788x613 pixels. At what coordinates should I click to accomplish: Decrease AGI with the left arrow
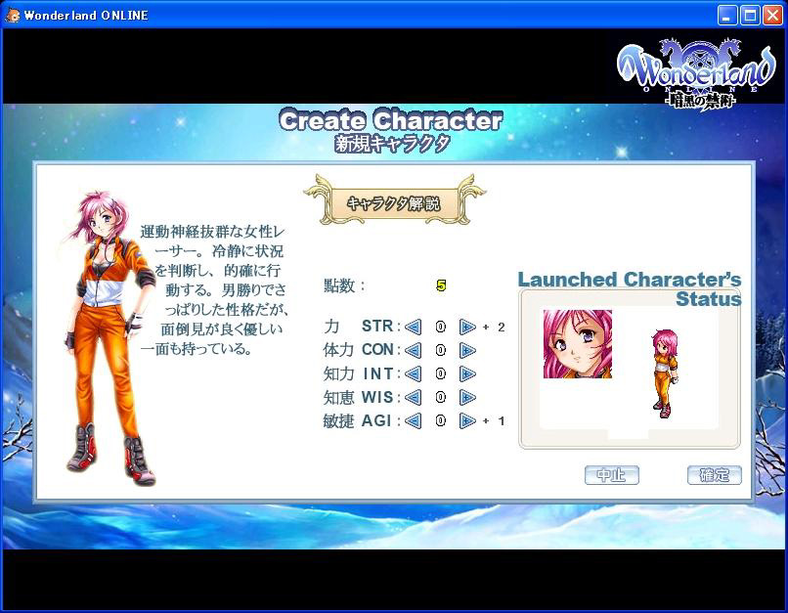coord(414,420)
